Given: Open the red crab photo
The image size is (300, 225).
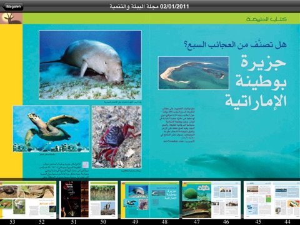Looking at the screenshot, I should coord(117,137).
